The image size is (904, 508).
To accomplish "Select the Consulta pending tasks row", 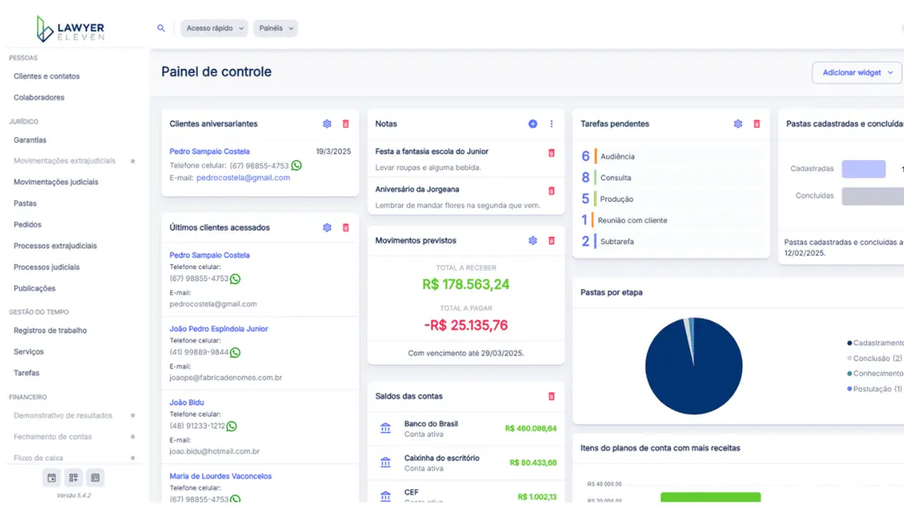I will [671, 177].
